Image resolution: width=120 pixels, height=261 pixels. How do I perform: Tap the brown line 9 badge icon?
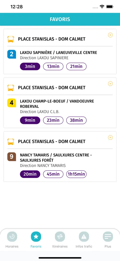tap(11, 157)
